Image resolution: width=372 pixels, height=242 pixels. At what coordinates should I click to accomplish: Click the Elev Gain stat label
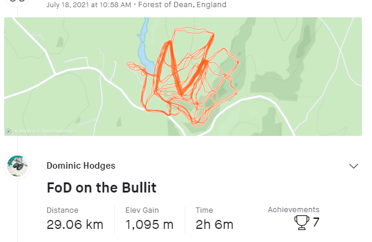(x=142, y=210)
